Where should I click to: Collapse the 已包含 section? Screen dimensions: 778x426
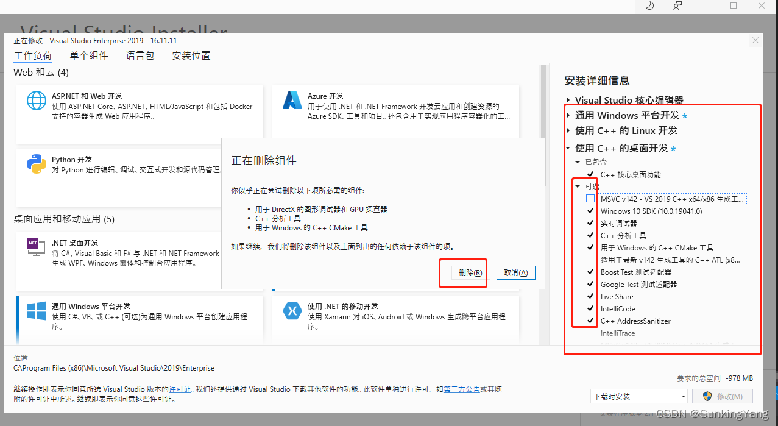click(578, 162)
